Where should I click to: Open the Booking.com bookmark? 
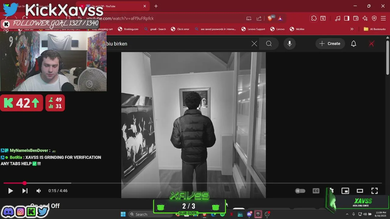[x=128, y=29]
